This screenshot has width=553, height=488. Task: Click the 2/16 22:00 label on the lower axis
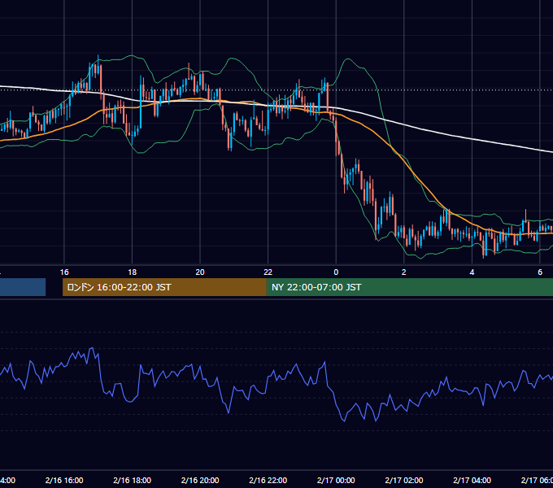pos(268,480)
